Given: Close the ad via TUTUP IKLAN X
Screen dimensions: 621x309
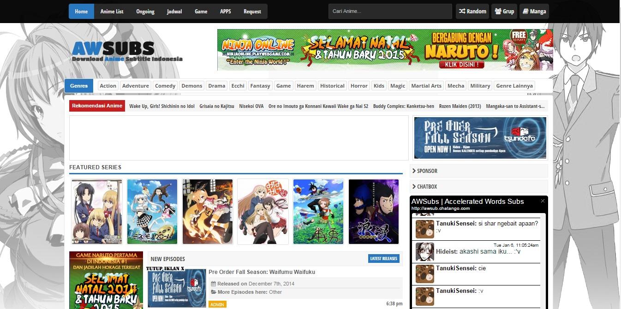Looking at the screenshot, I should tap(165, 268).
